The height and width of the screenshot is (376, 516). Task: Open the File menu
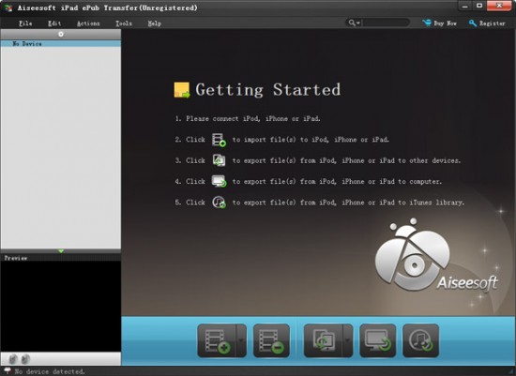25,23
